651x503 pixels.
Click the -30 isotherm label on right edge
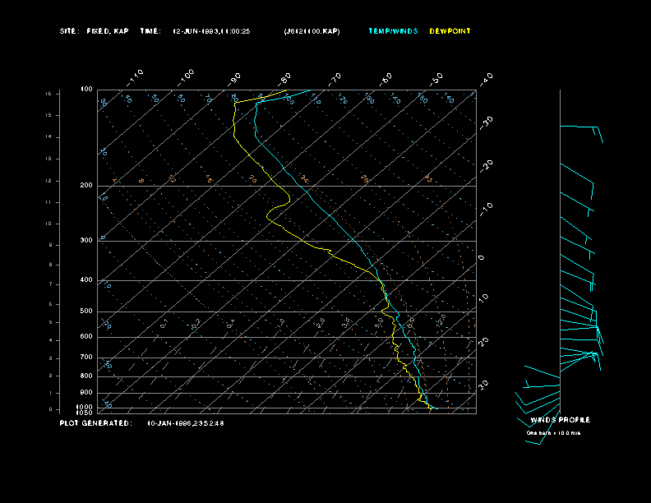pyautogui.click(x=486, y=121)
